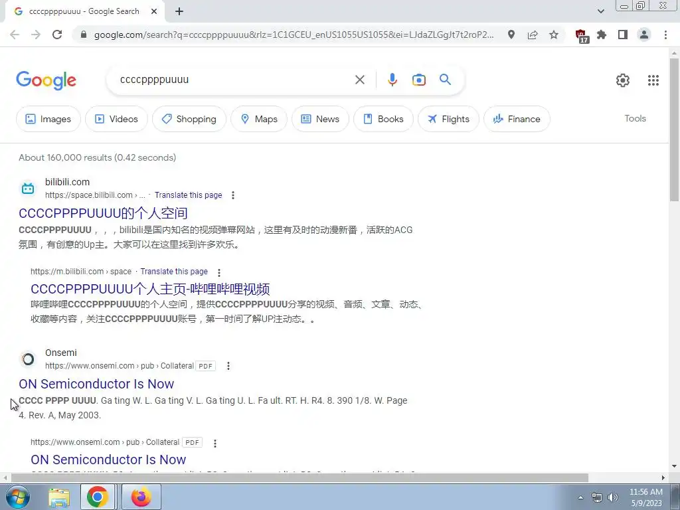Open the Google apps grid
Image resolution: width=680 pixels, height=510 pixels.
pos(653,80)
